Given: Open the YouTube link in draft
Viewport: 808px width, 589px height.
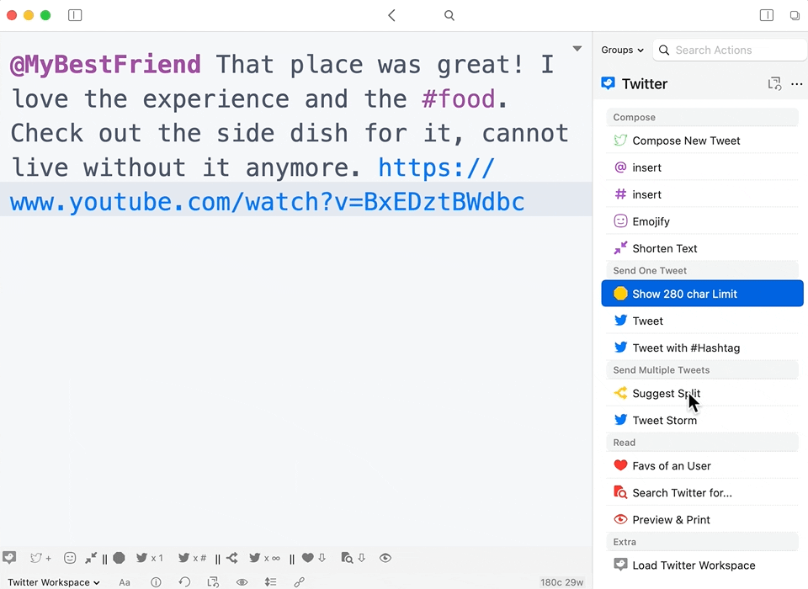Looking at the screenshot, I should [x=267, y=201].
